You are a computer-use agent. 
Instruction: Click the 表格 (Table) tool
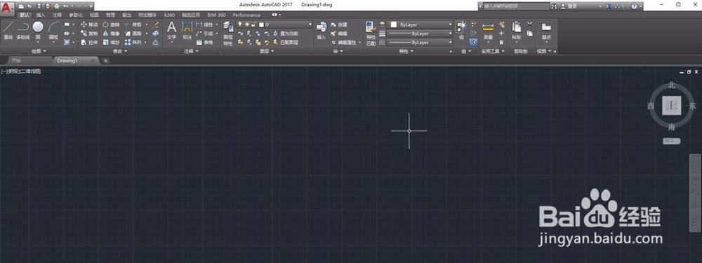tap(205, 43)
